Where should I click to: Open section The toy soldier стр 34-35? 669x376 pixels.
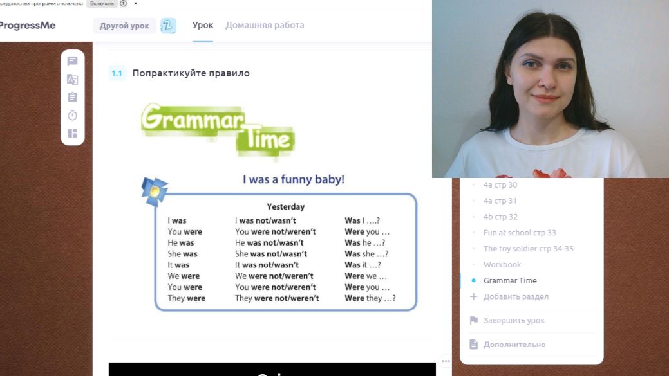click(x=528, y=249)
